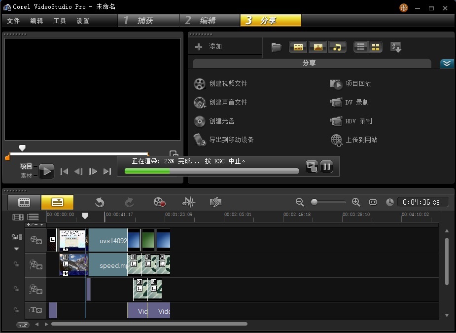
Task: Open the sound mixer waveform icon
Action: click(188, 202)
